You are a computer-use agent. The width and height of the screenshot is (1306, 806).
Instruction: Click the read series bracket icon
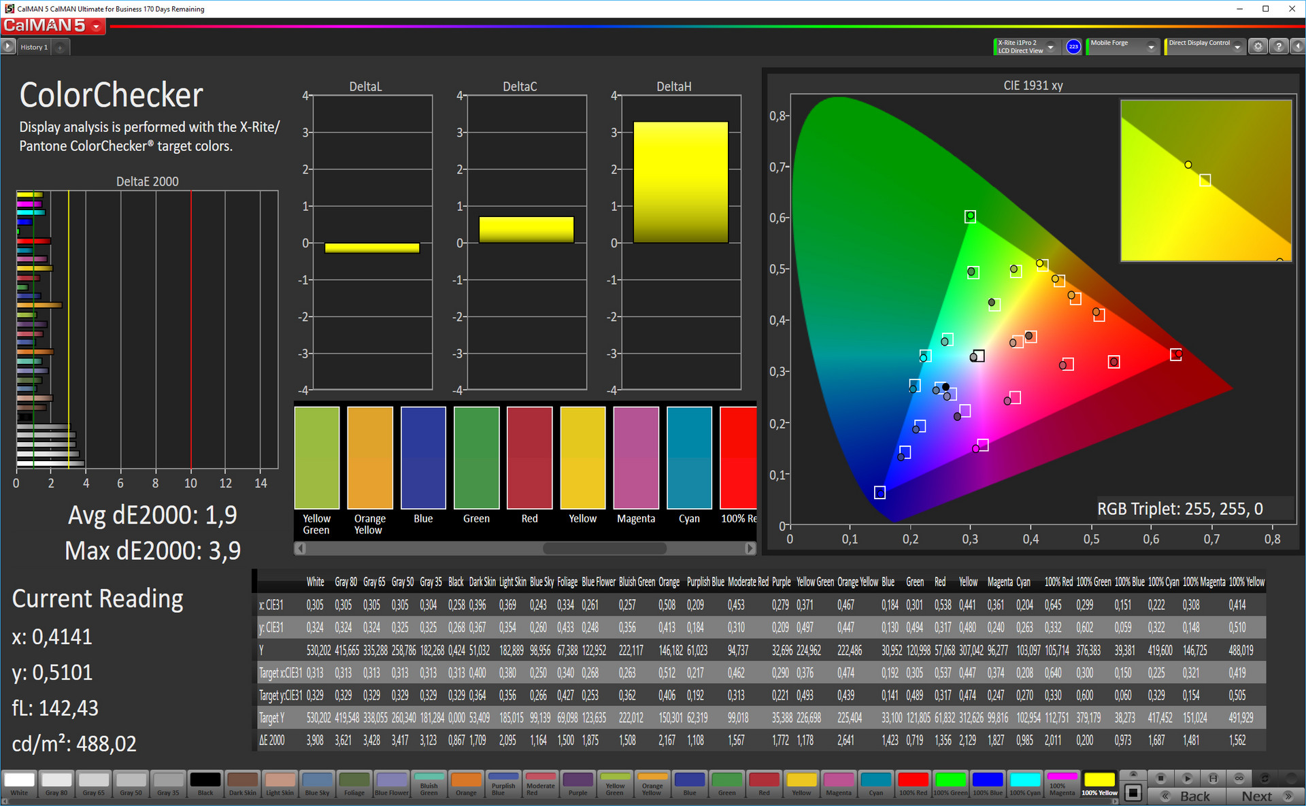(x=1213, y=778)
